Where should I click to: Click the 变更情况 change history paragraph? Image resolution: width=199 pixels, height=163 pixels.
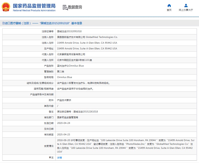point(126,146)
